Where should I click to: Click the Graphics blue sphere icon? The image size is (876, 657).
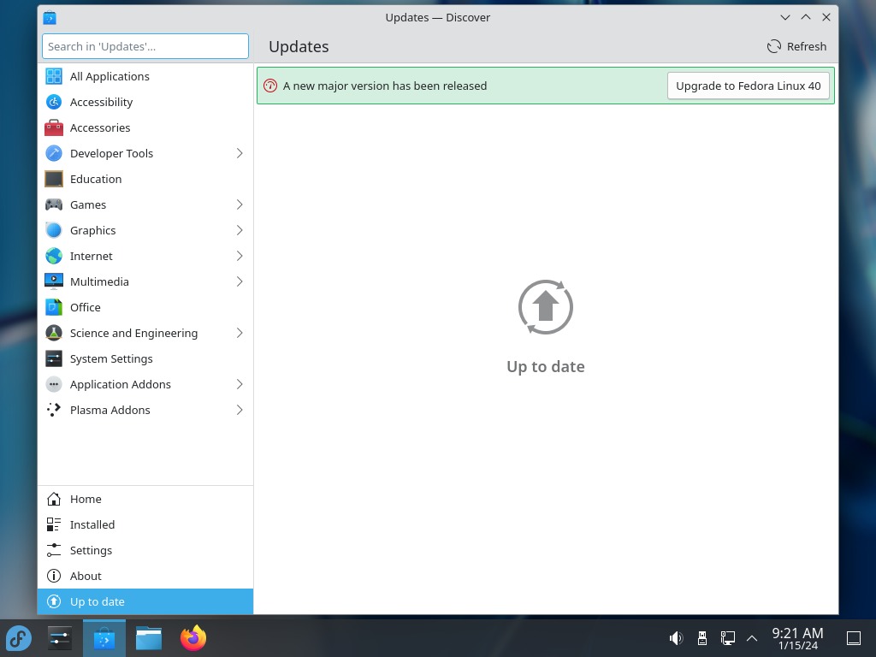point(54,231)
